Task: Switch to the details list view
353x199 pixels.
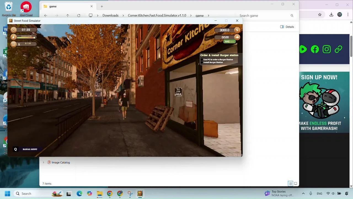Action: point(290,183)
